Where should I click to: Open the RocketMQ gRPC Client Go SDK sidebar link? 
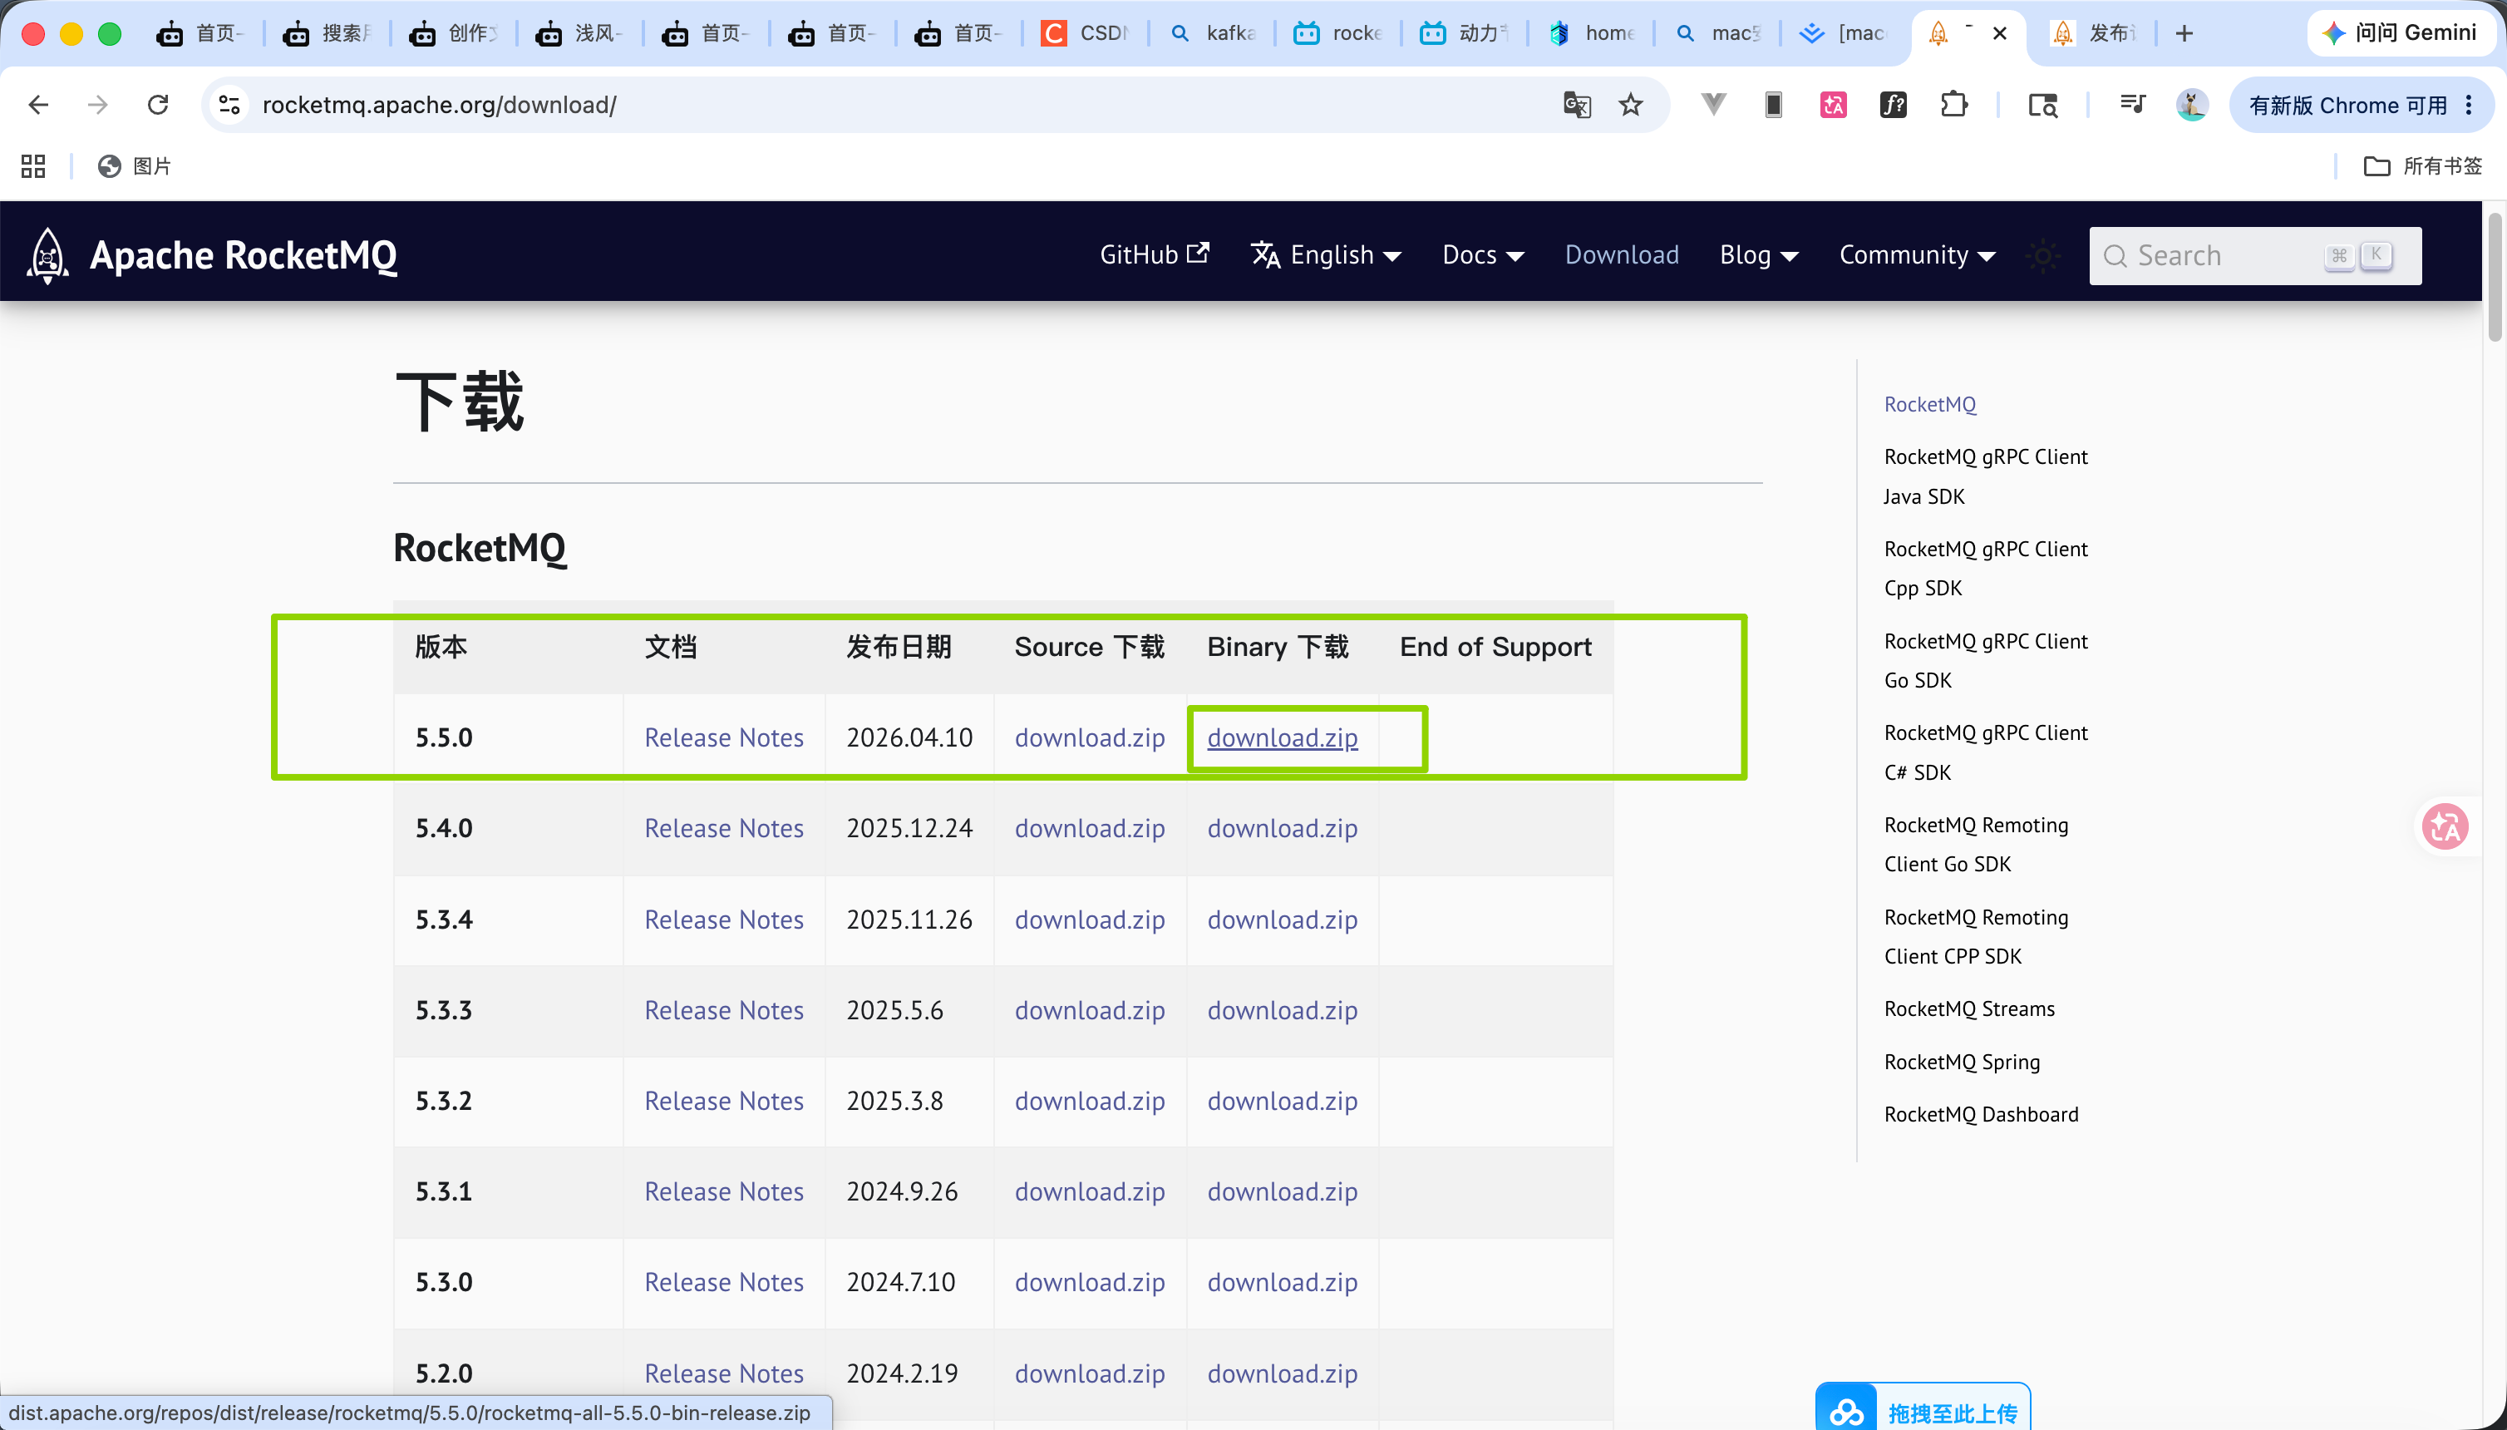point(1986,661)
